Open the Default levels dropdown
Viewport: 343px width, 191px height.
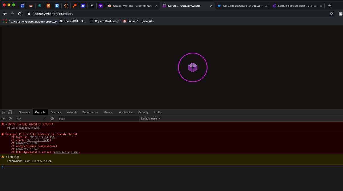(151, 118)
